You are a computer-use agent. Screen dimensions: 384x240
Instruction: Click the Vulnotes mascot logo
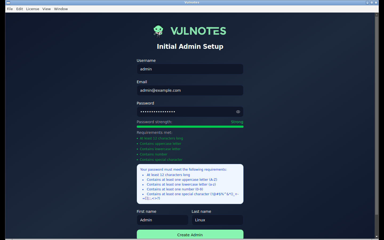coord(158,31)
